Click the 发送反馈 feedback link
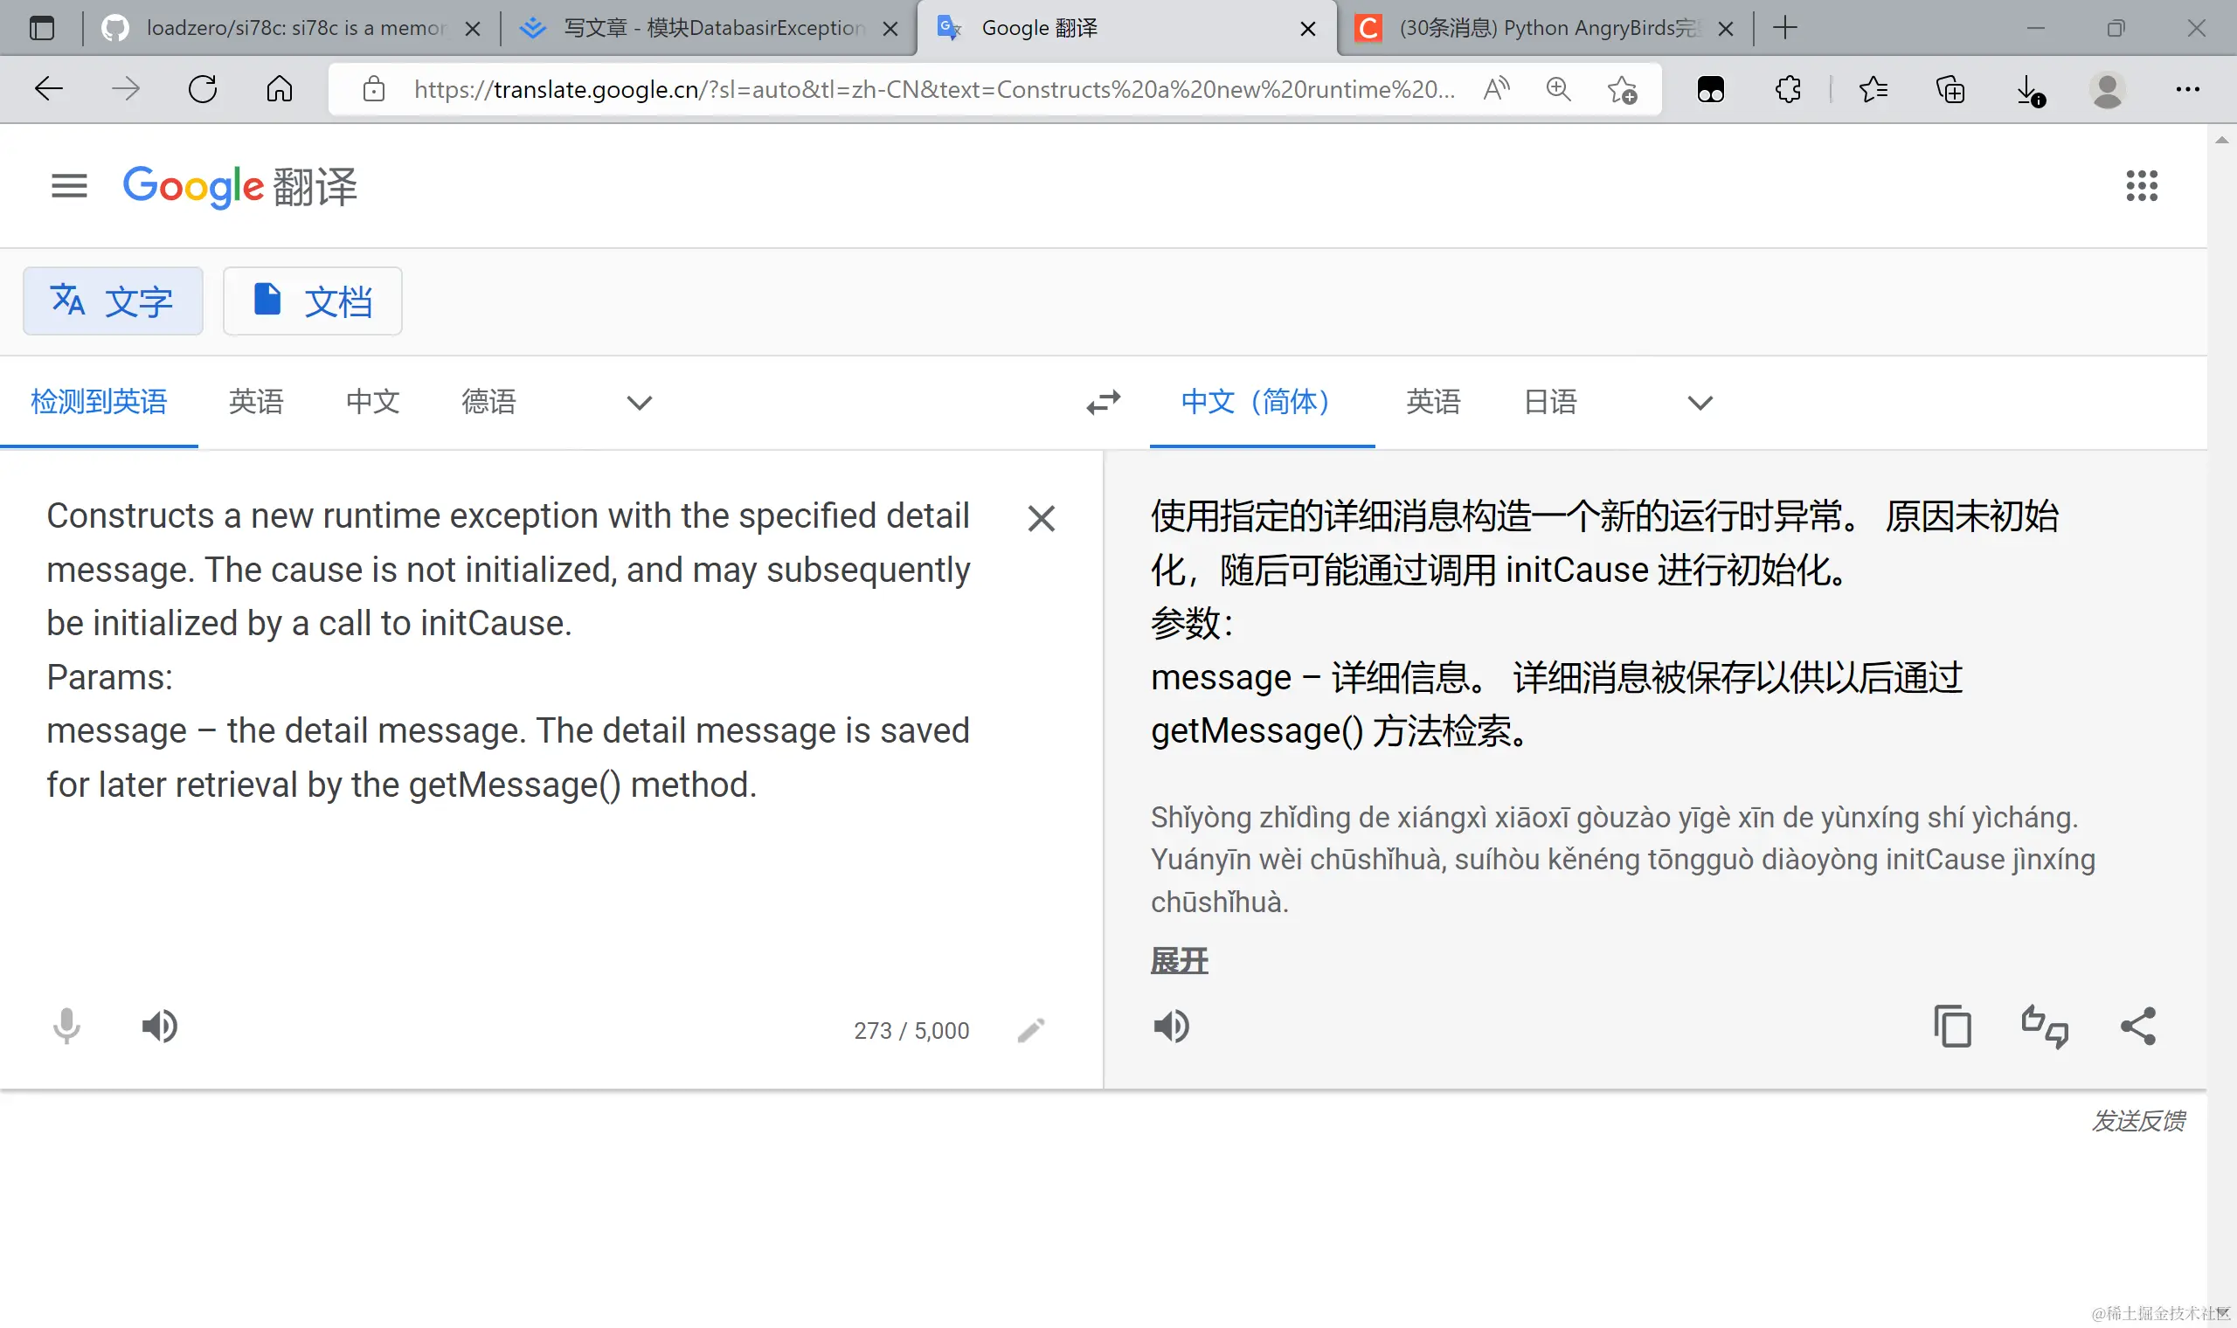This screenshot has height=1328, width=2237. [2137, 1120]
